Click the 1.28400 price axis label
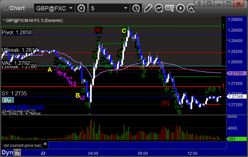 (235, 41)
